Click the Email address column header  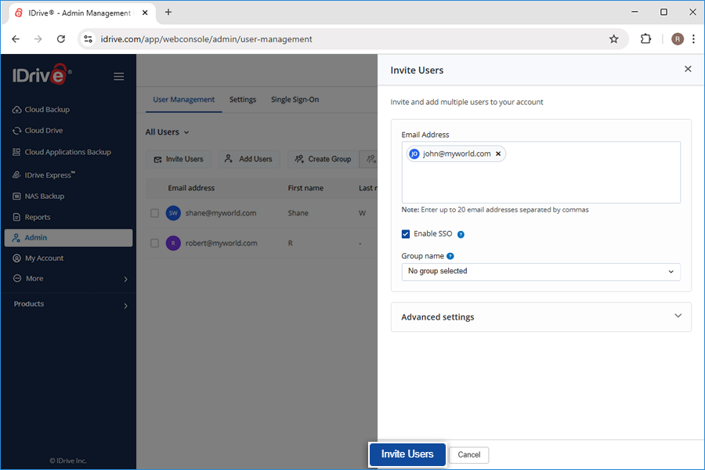tap(191, 188)
